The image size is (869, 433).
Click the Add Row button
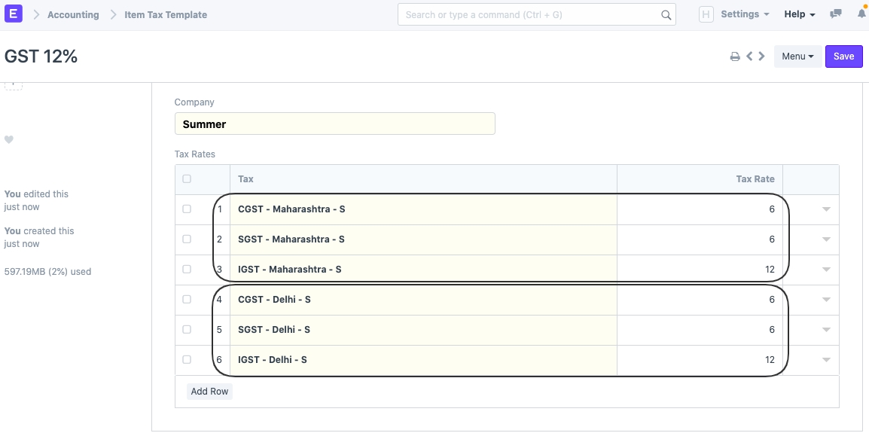[209, 392]
